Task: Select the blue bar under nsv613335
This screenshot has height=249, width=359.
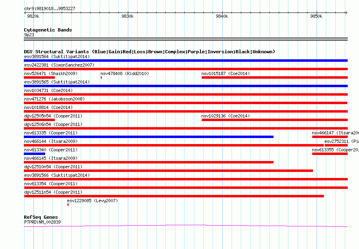Action: pos(148,137)
